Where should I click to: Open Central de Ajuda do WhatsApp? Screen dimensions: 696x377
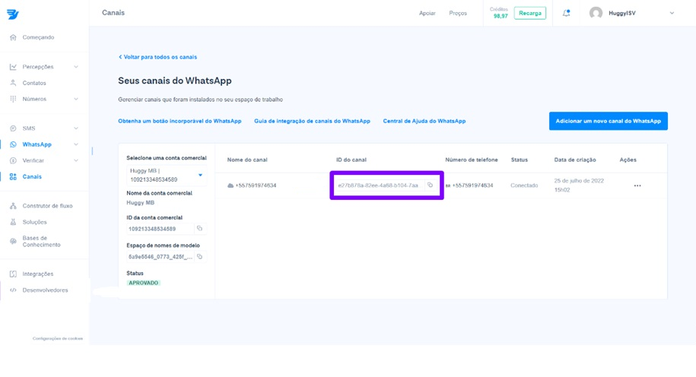[x=424, y=121]
